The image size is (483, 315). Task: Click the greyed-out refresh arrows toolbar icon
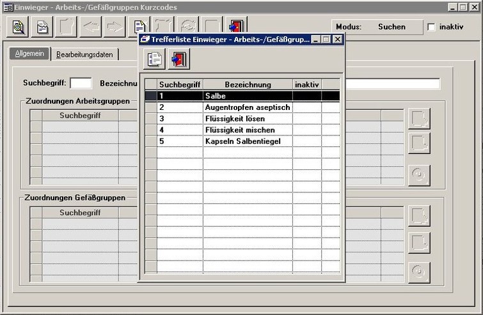coord(187,26)
